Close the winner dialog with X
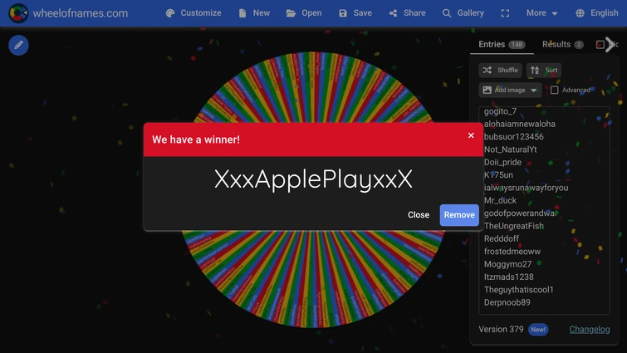Viewport: 627px width, 353px height. click(x=471, y=135)
